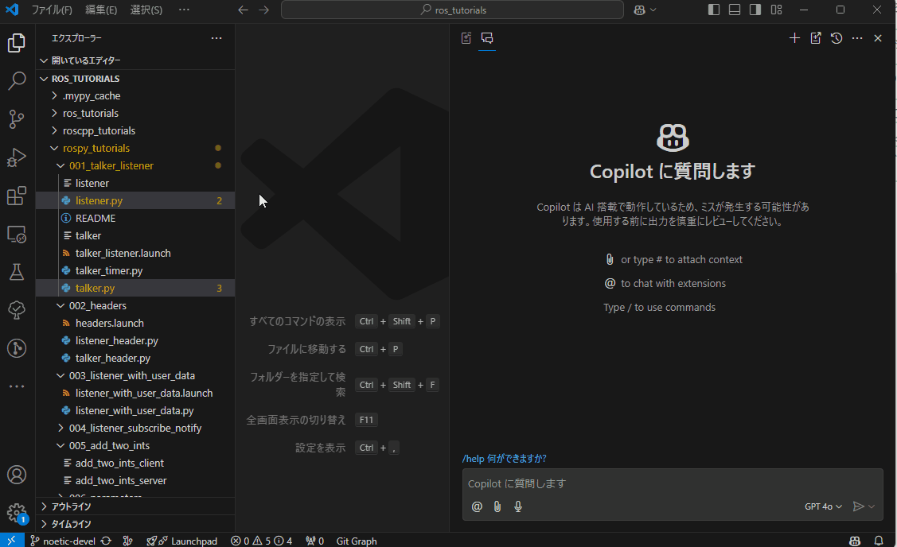Image resolution: width=897 pixels, height=547 pixels.
Task: Collapse the 001_talker_listener folder
Action: tap(135, 165)
